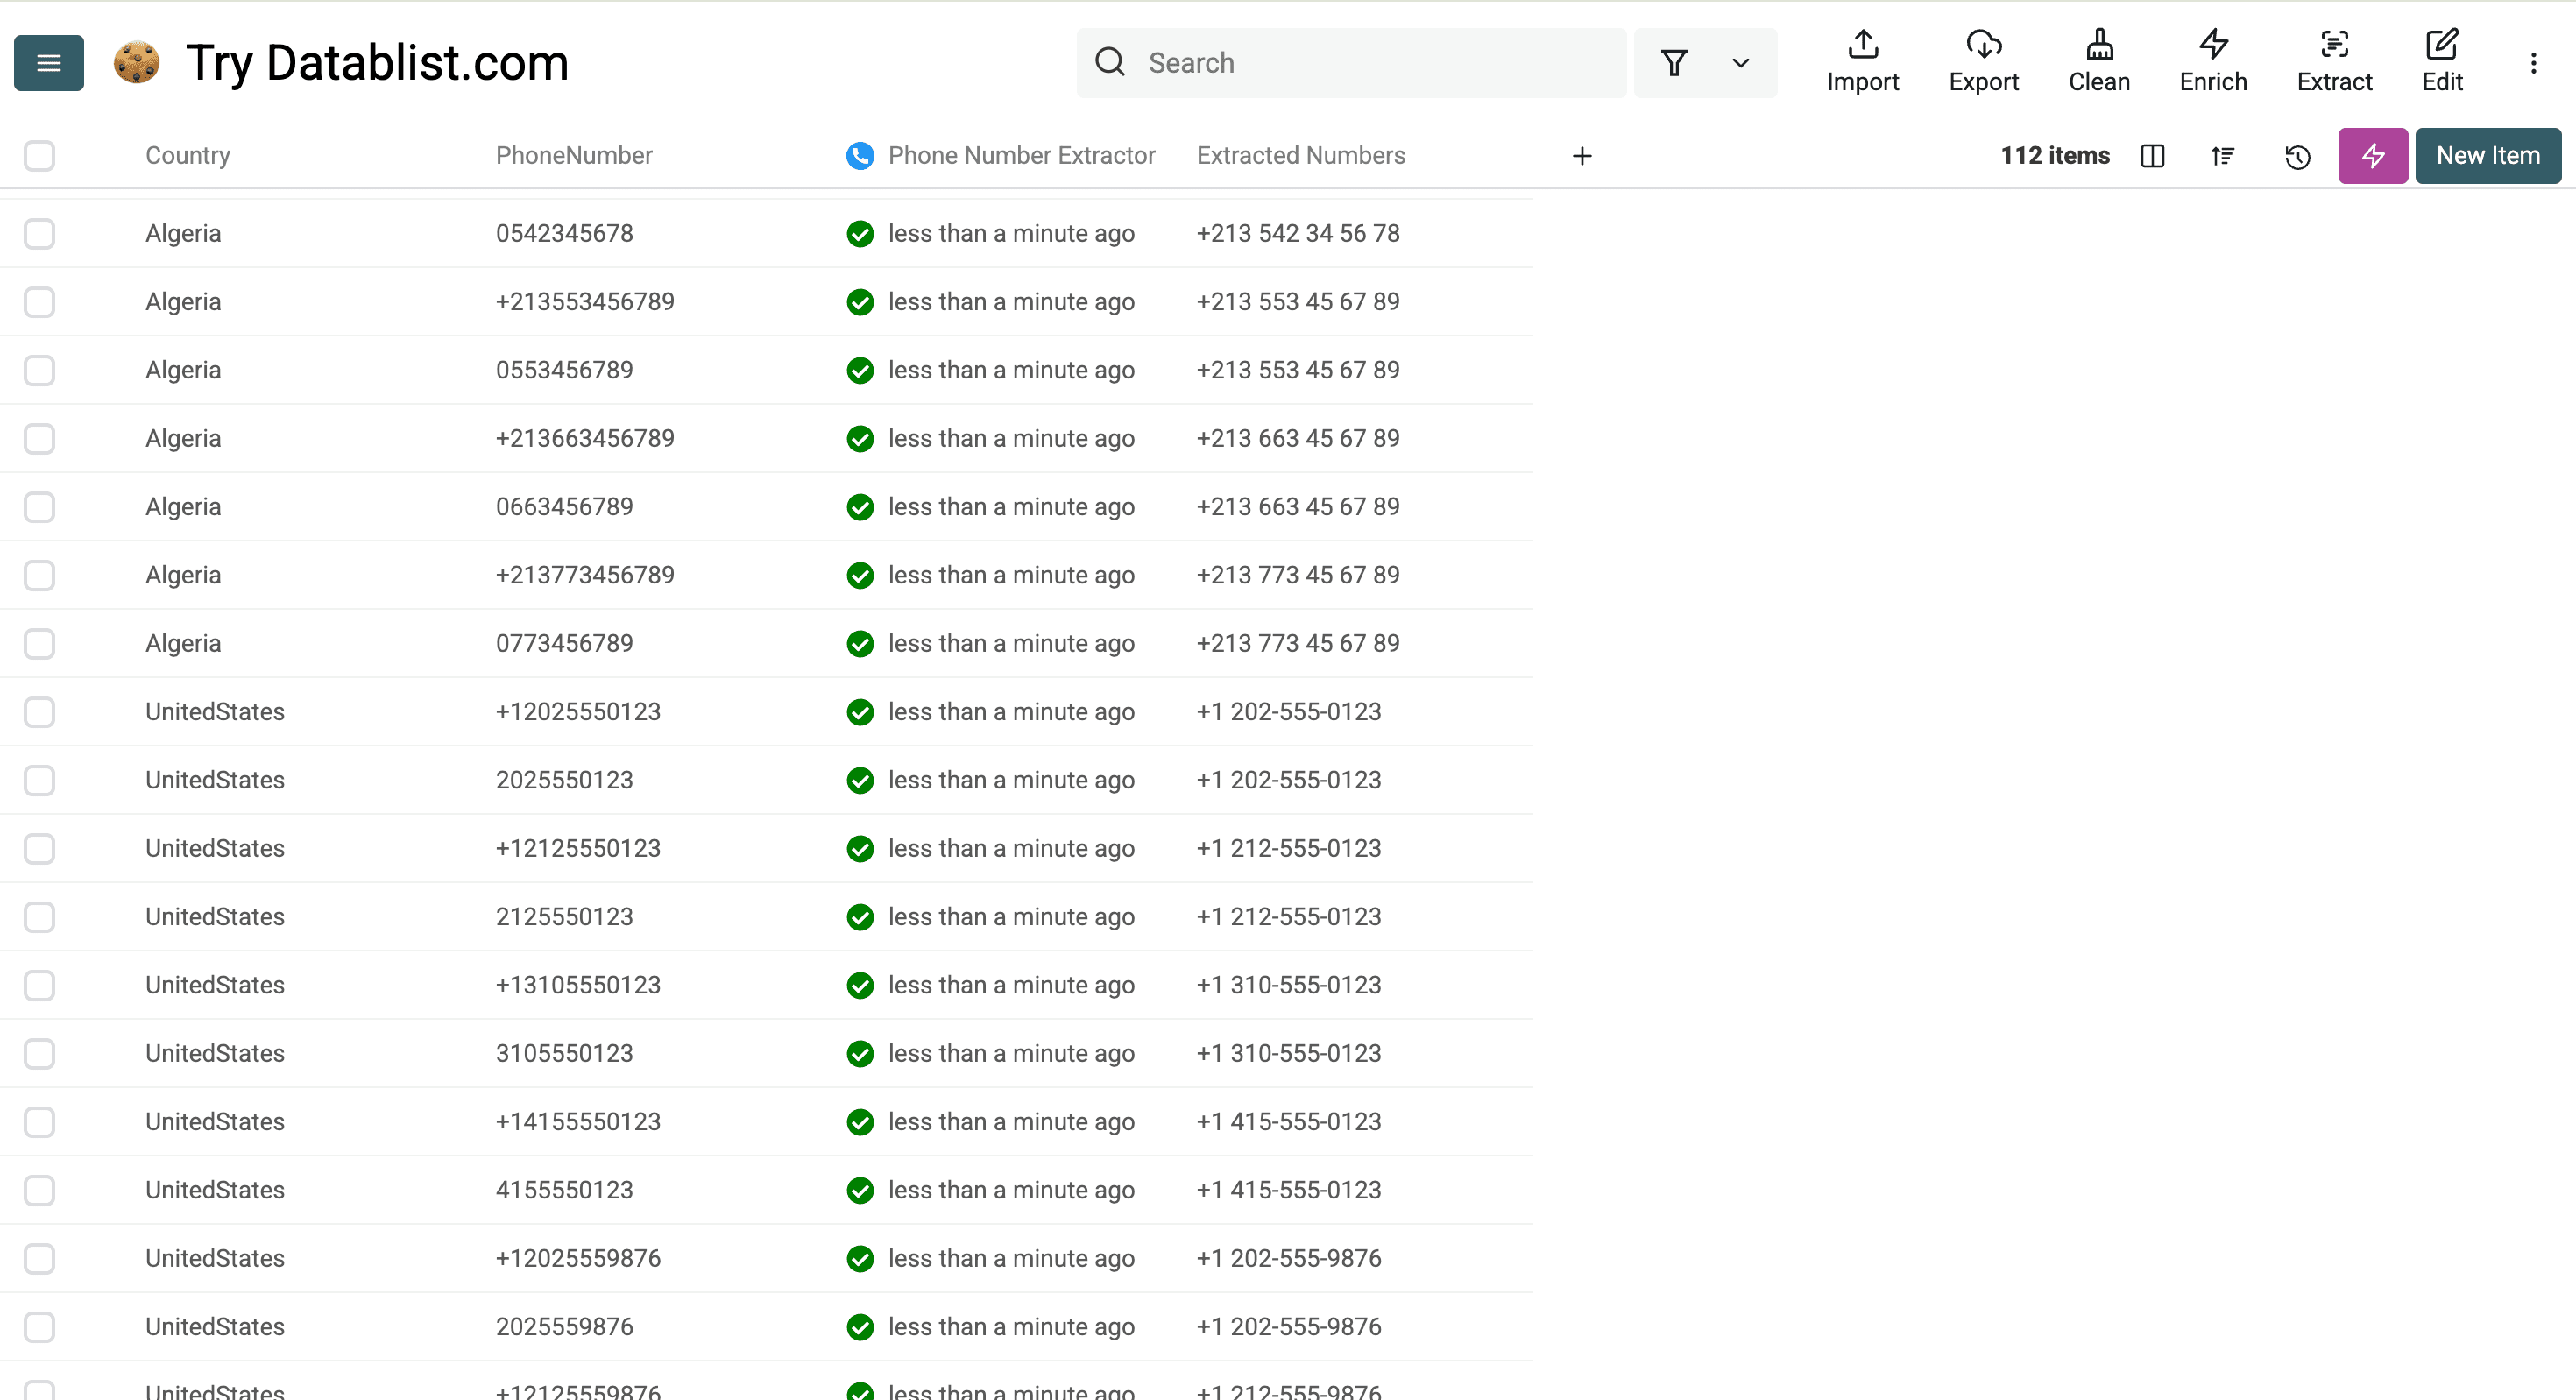Click the Phone Number Extractor column header

click(x=1022, y=155)
